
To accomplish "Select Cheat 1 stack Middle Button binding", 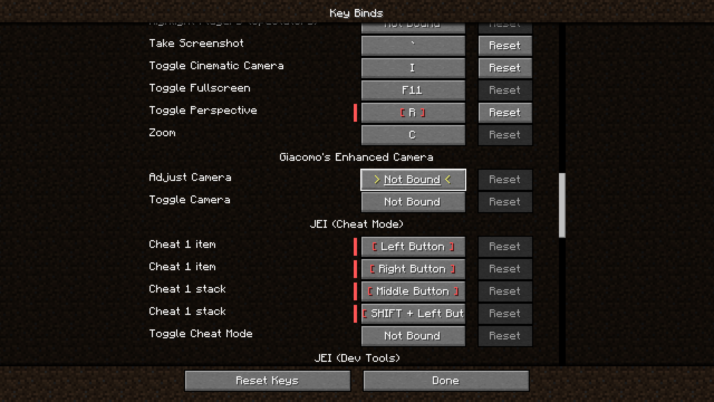I will 412,291.
